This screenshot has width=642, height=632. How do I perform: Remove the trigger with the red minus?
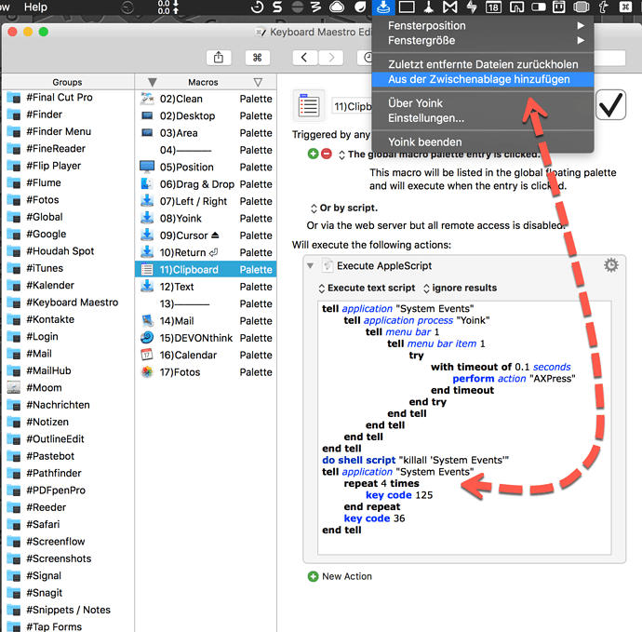click(327, 154)
